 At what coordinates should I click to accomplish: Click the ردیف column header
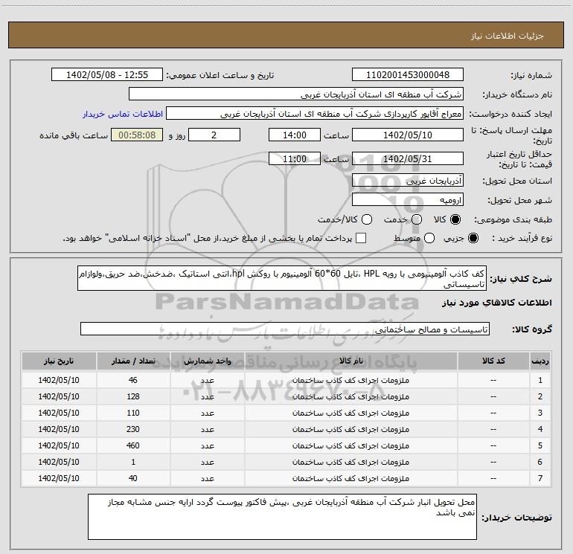[x=540, y=361]
